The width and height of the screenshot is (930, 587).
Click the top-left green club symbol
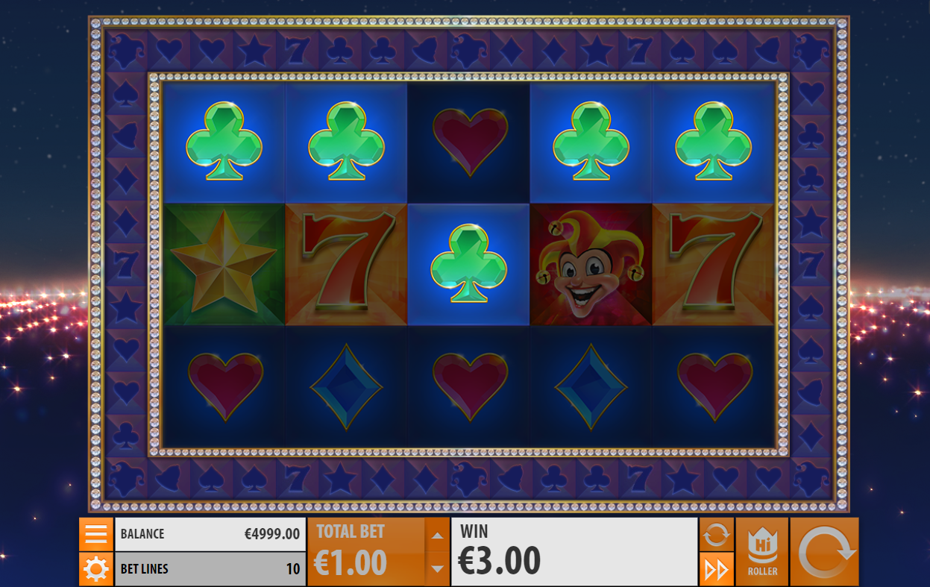pyautogui.click(x=224, y=142)
